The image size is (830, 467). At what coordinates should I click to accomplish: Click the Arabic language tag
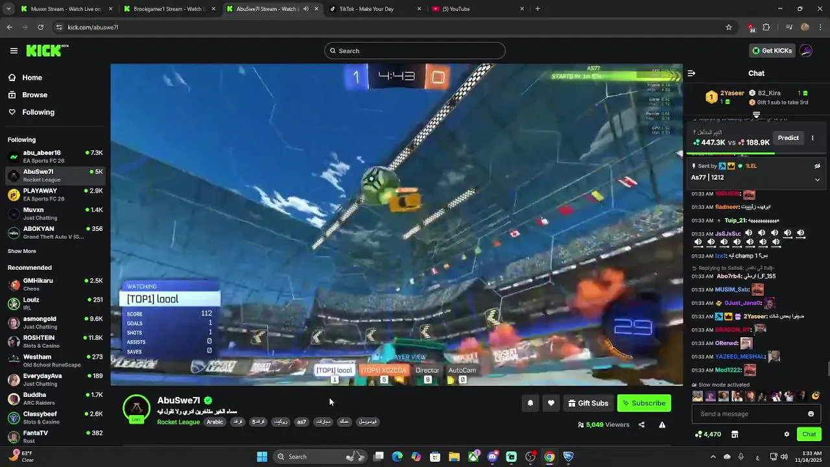[x=215, y=422]
